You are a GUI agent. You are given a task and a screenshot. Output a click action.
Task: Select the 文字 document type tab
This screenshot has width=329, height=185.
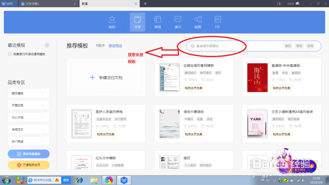(x=138, y=22)
